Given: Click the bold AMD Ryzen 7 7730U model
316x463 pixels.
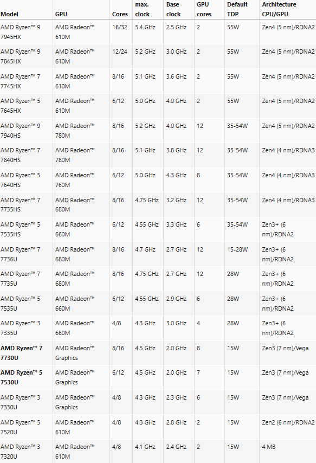Looking at the screenshot, I should 21,353.
